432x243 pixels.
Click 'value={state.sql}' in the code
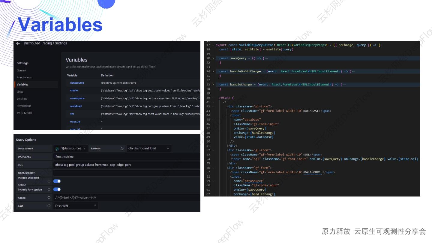point(403,159)
